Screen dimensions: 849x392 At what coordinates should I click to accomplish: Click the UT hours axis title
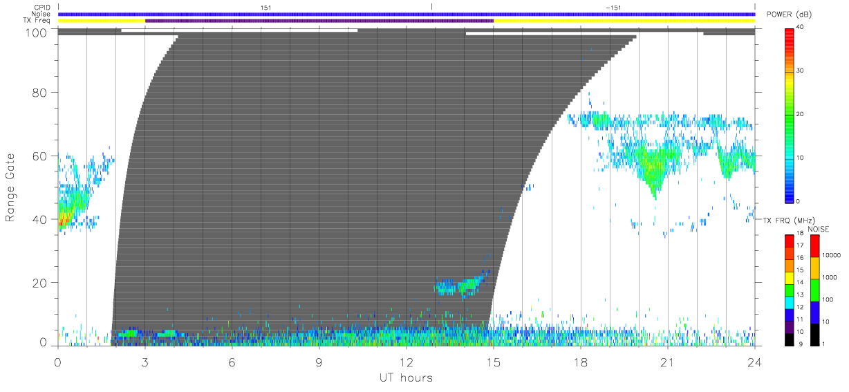(x=406, y=377)
